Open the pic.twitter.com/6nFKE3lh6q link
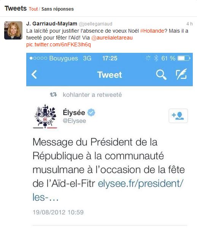This screenshot has height=228, width=197. [59, 44]
